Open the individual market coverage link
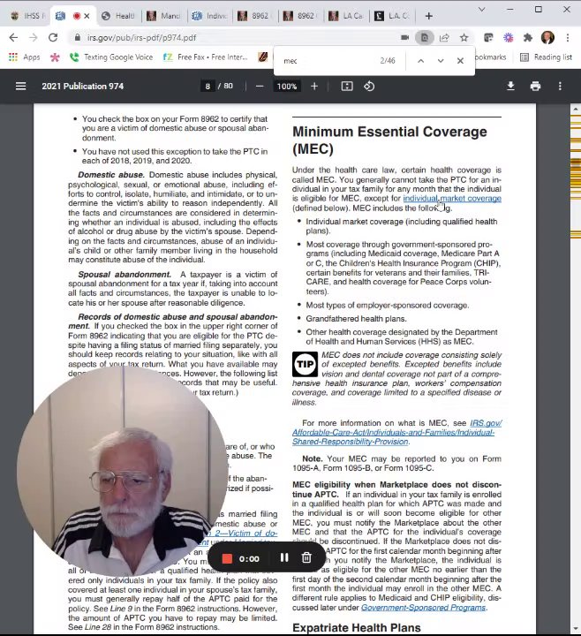 click(452, 199)
